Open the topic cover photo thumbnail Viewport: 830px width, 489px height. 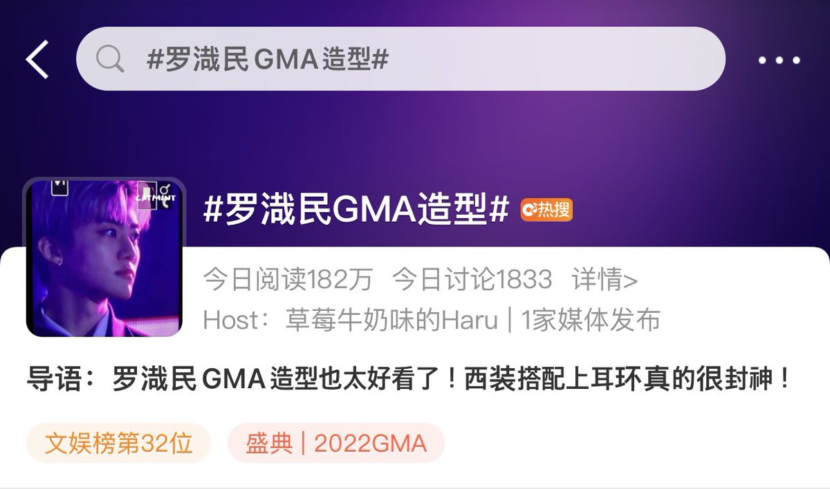[104, 258]
